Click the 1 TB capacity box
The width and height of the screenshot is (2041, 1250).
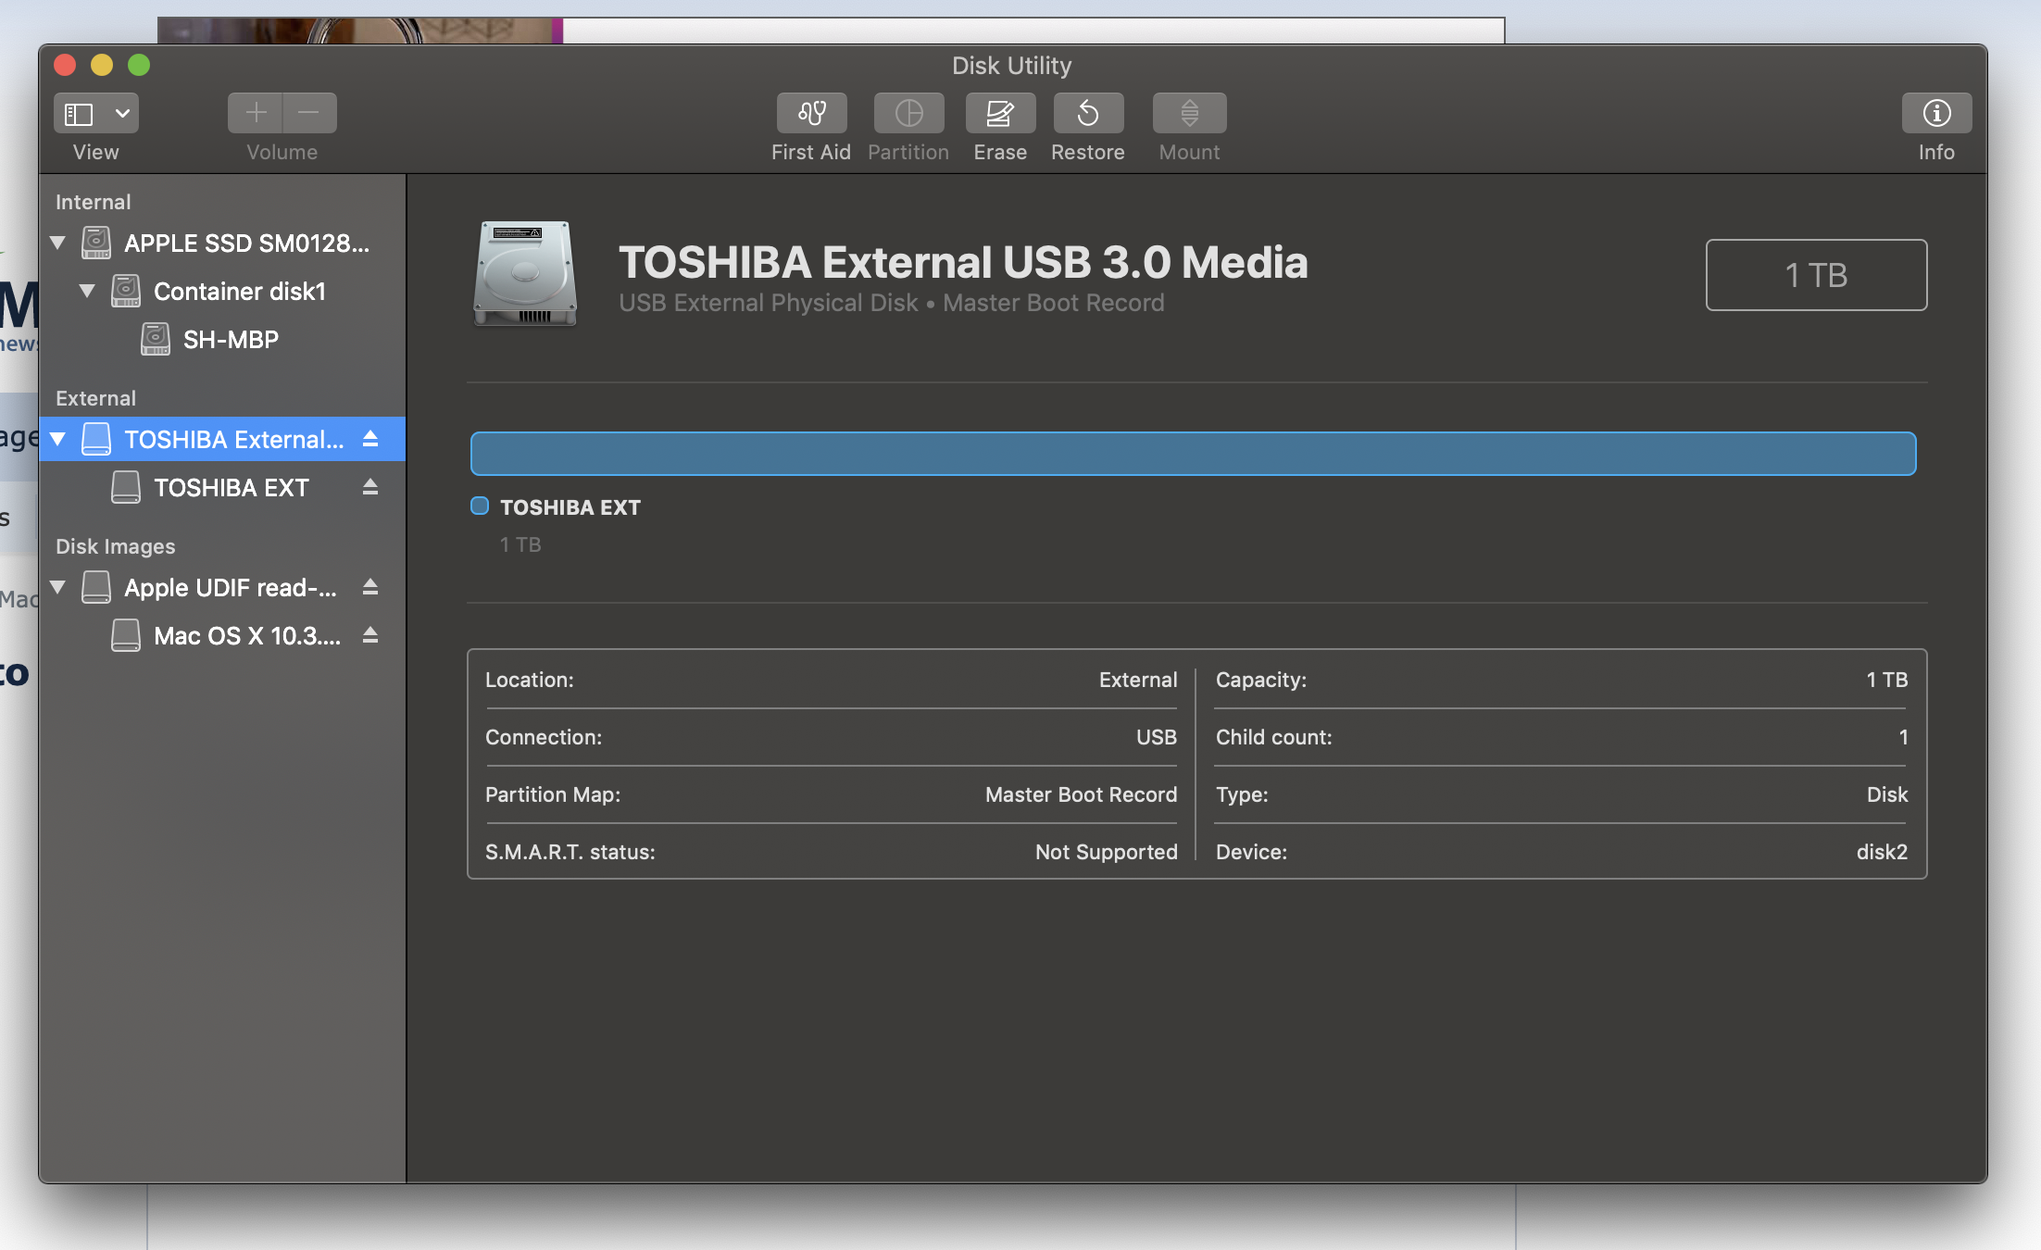[x=1816, y=275]
